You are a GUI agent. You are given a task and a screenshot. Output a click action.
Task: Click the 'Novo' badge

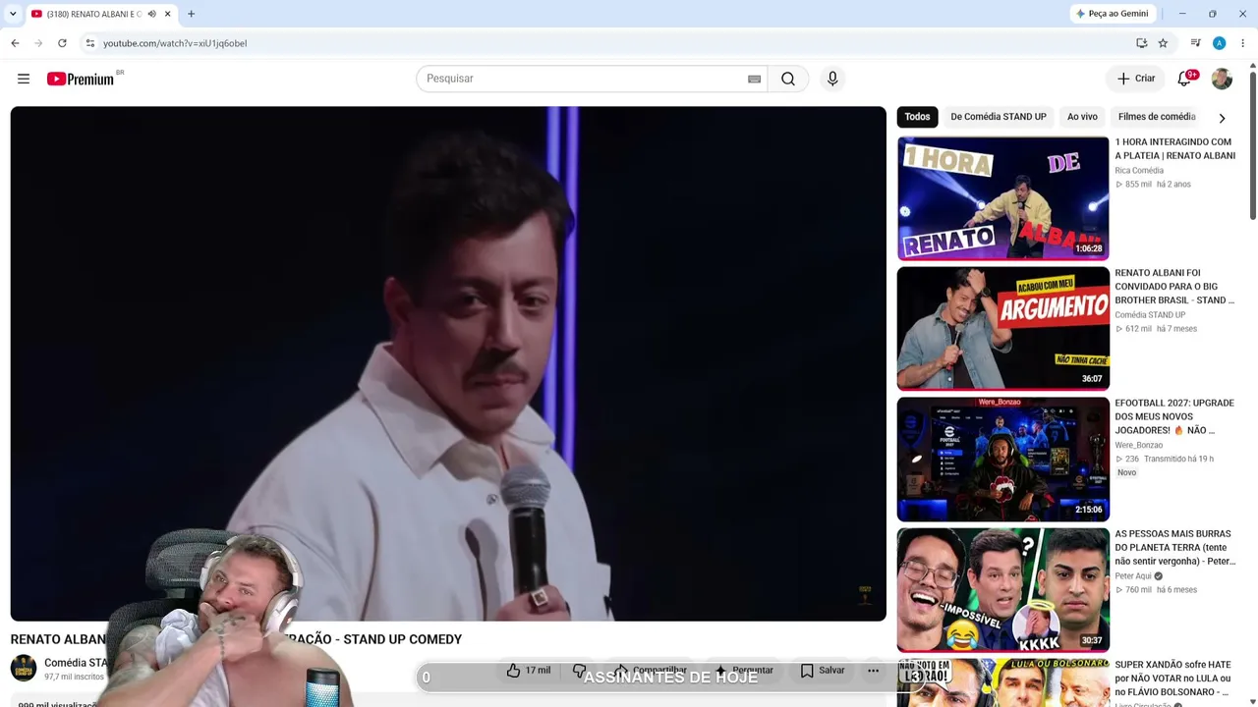pos(1126,472)
